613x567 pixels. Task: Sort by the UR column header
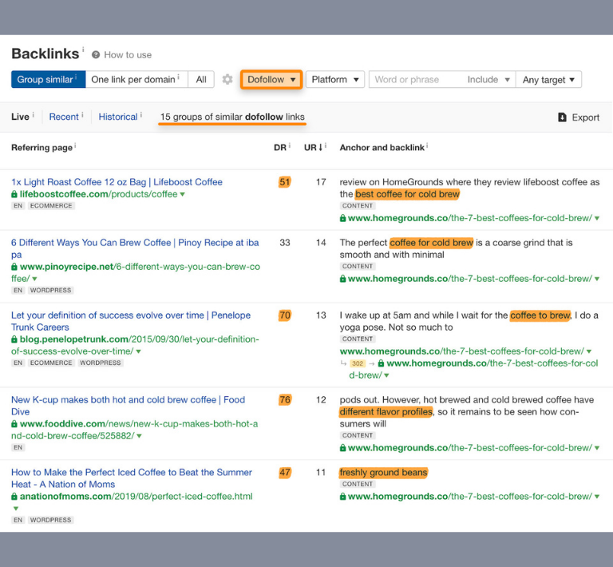tap(314, 148)
